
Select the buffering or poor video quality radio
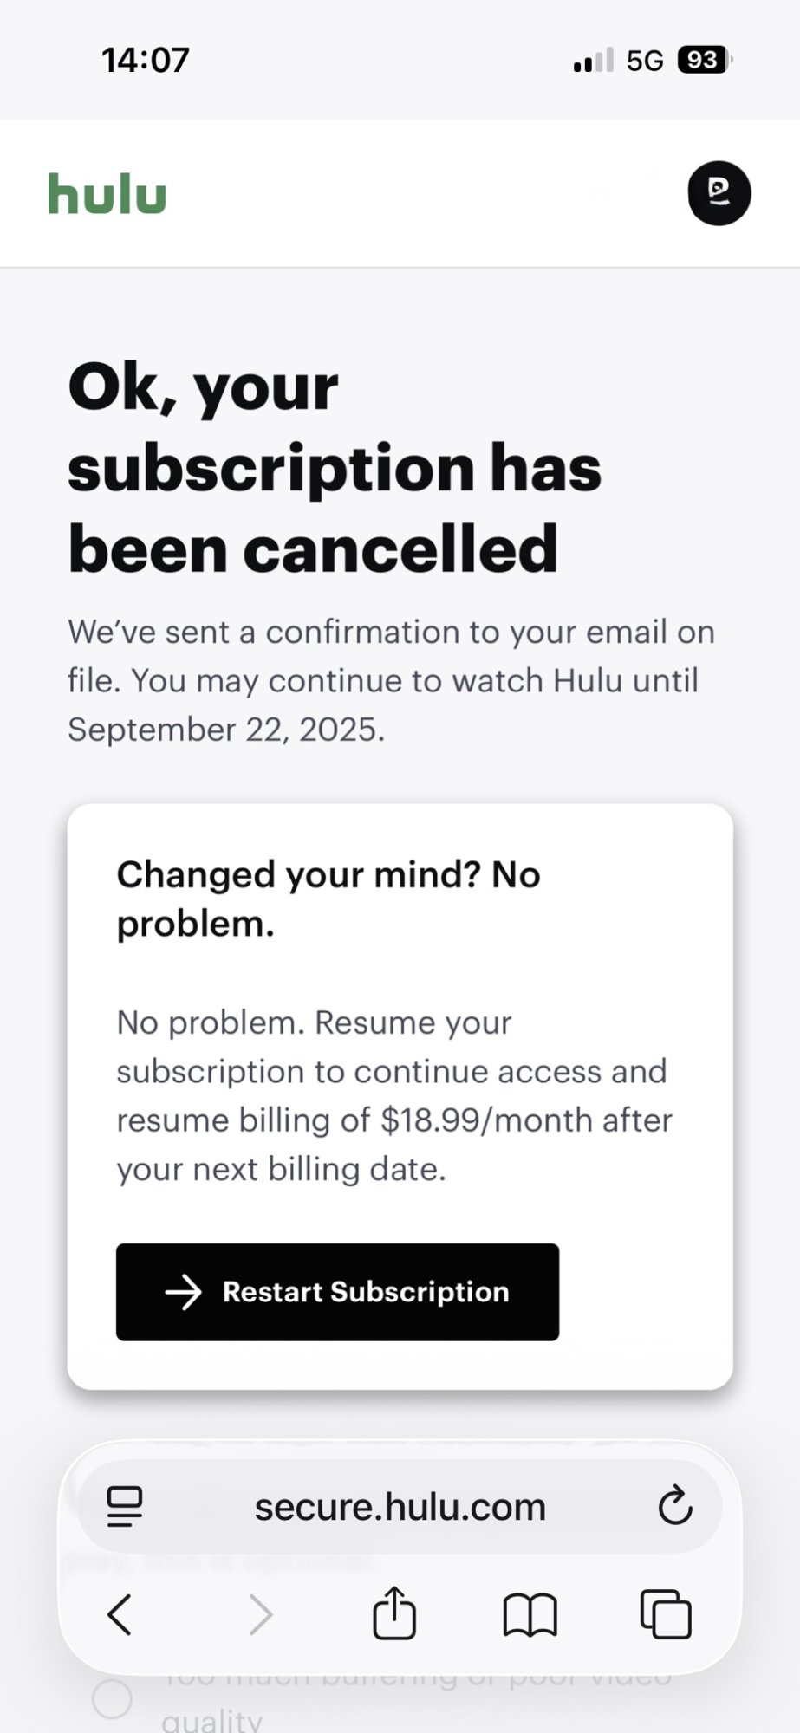tap(113, 1699)
